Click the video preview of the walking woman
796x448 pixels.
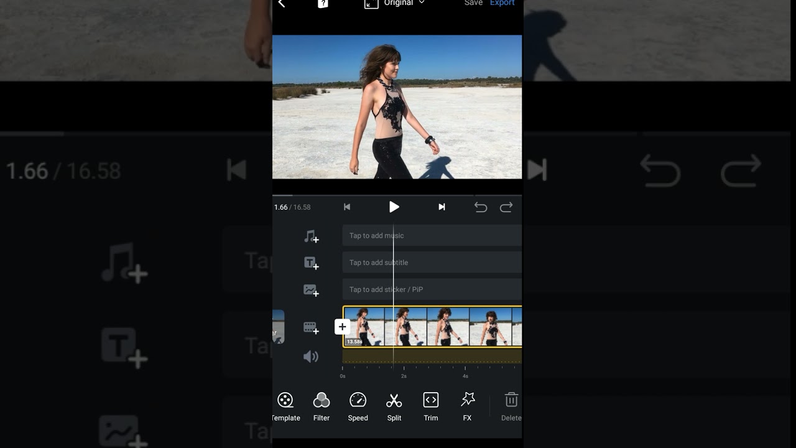point(397,107)
